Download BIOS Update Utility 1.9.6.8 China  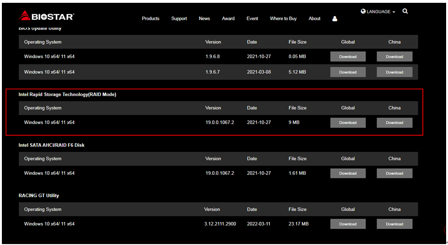tap(394, 56)
